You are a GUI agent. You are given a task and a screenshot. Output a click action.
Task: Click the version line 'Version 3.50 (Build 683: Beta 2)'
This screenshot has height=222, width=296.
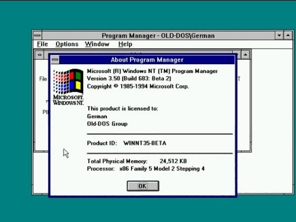point(129,78)
